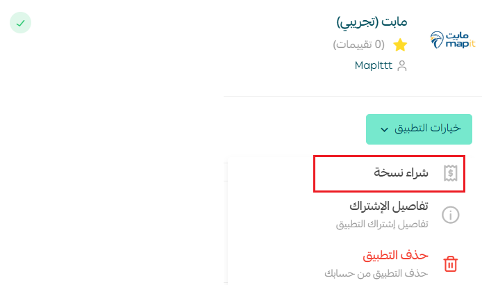Click the user profile icon beside MapItttt
Screen dimensions: 482x285
pos(401,65)
